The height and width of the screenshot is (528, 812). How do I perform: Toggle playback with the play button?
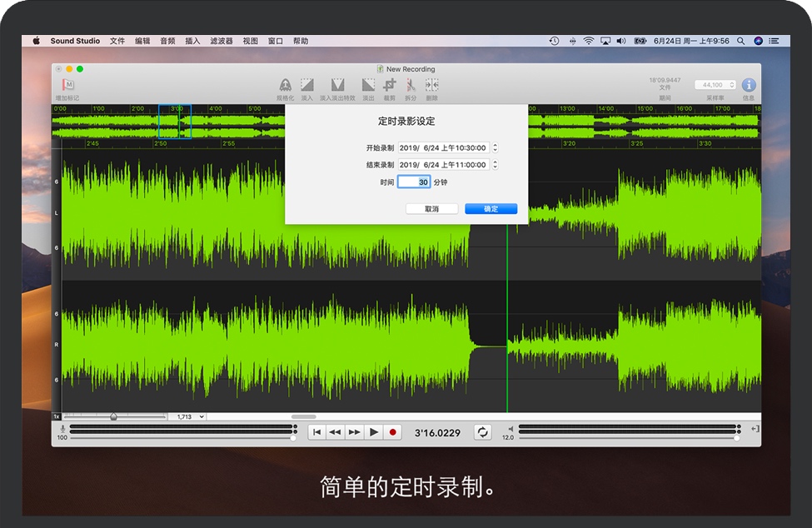[x=374, y=431]
